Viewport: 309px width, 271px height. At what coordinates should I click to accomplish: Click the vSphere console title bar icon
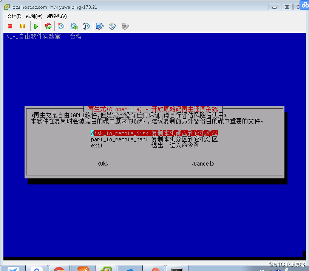coord(6,7)
